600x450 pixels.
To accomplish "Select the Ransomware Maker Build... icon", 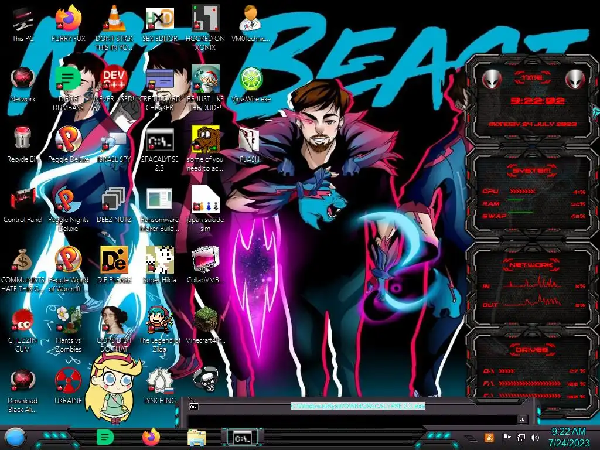I will [x=159, y=209].
